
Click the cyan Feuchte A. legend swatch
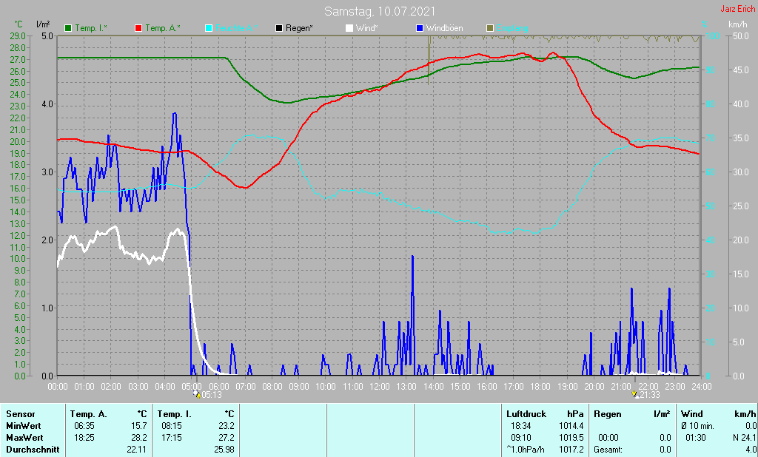click(209, 29)
